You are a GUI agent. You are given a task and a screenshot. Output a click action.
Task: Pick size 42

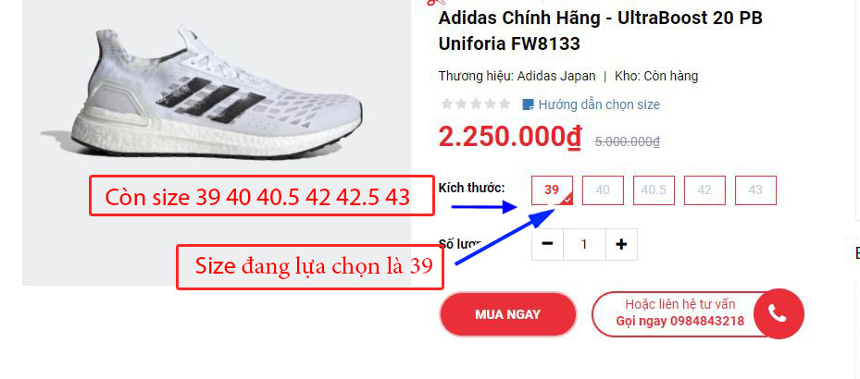tap(704, 190)
